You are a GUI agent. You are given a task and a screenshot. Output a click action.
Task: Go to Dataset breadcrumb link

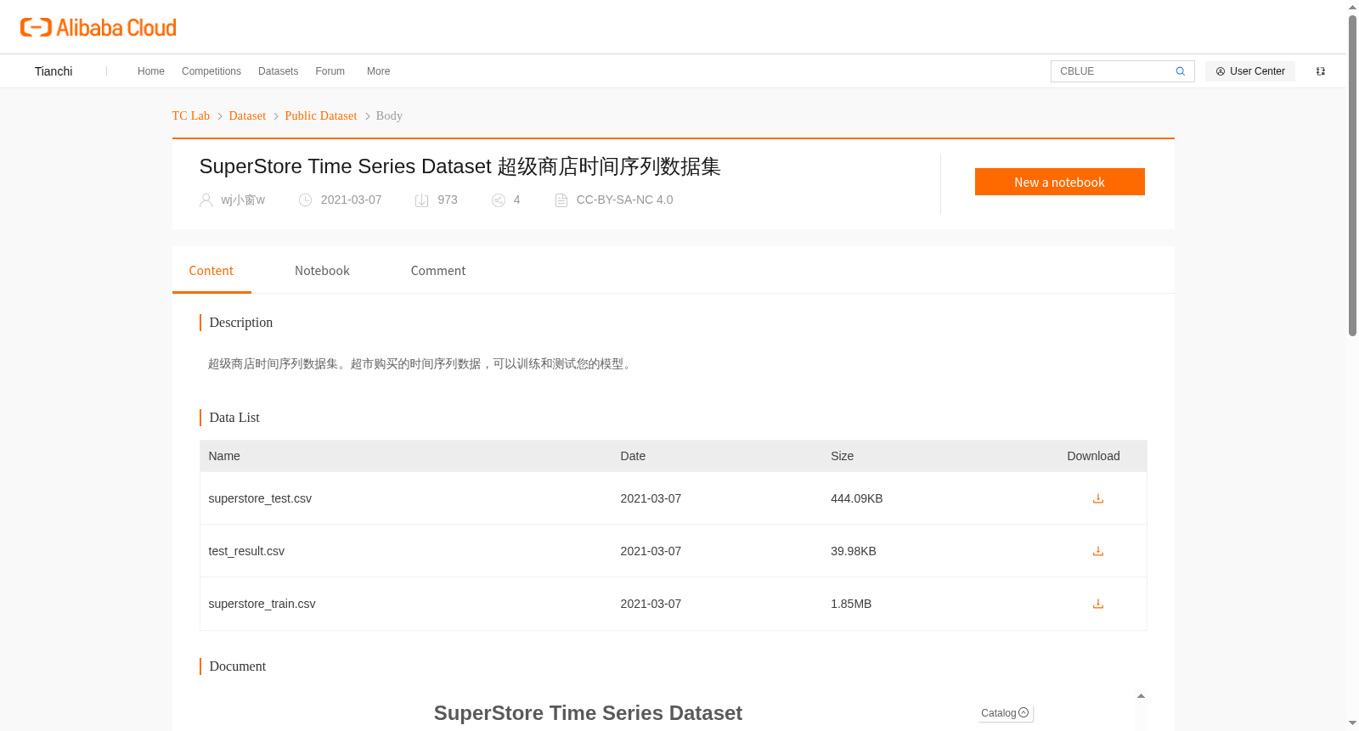tap(247, 116)
